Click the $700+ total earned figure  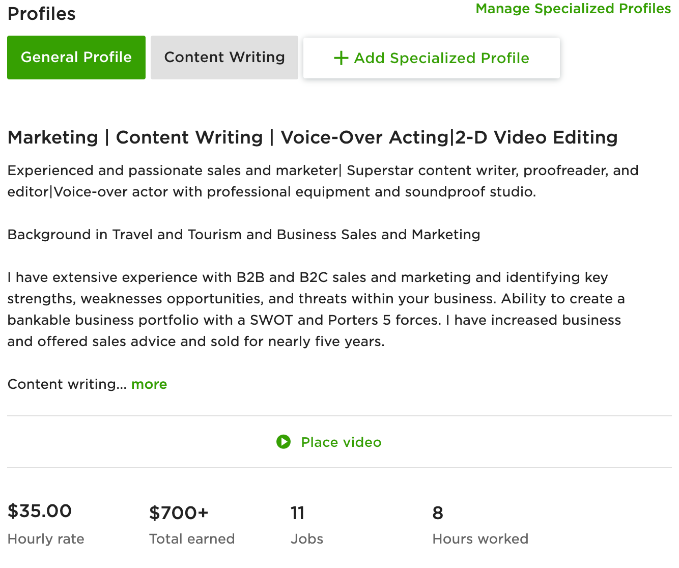(x=179, y=513)
